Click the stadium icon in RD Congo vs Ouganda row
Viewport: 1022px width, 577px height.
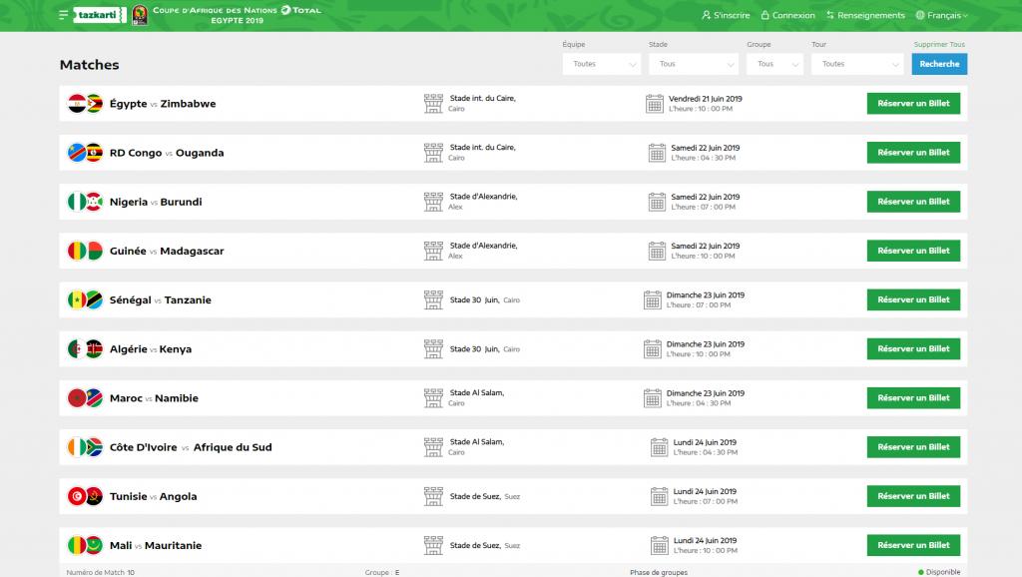433,153
